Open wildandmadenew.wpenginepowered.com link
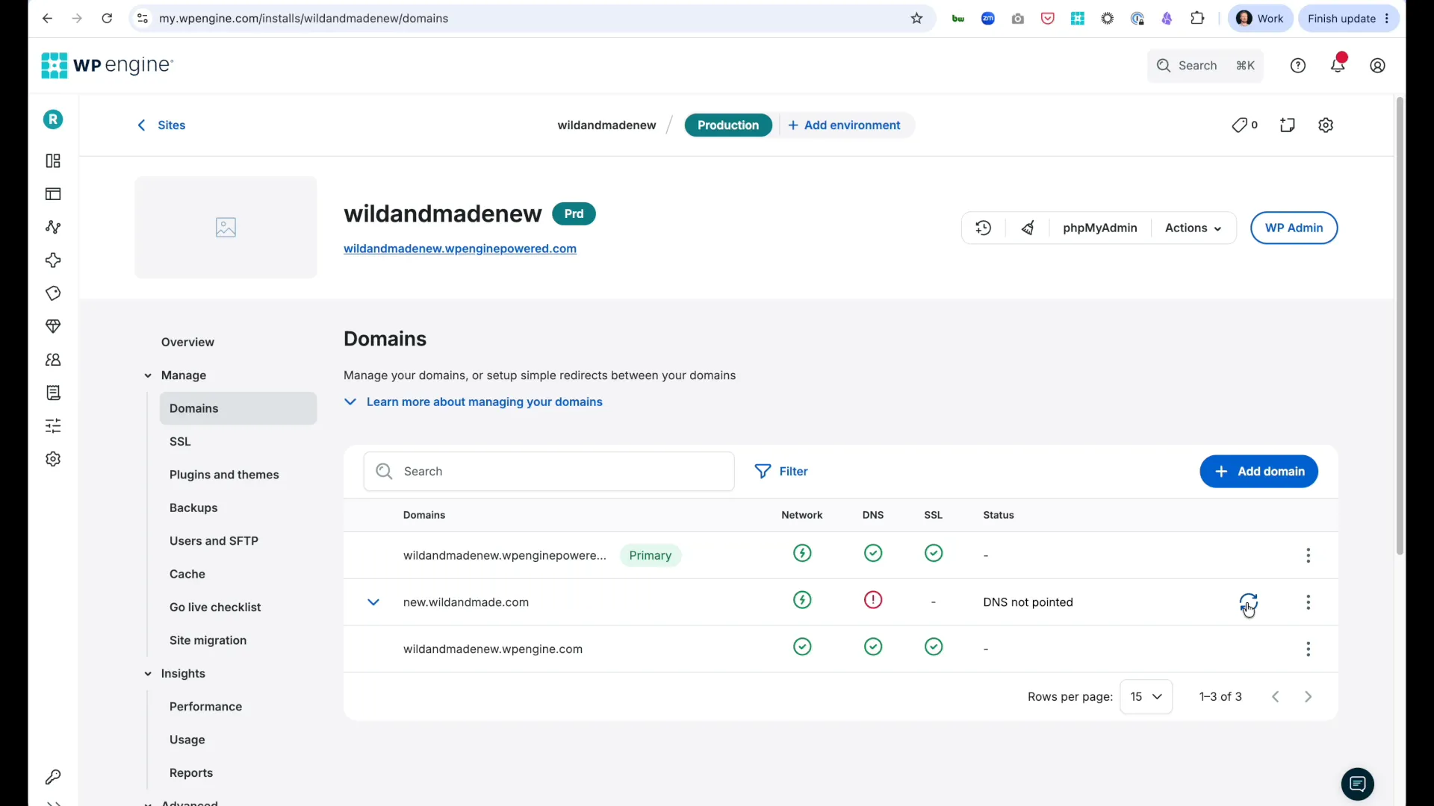Image resolution: width=1434 pixels, height=806 pixels. tap(460, 249)
